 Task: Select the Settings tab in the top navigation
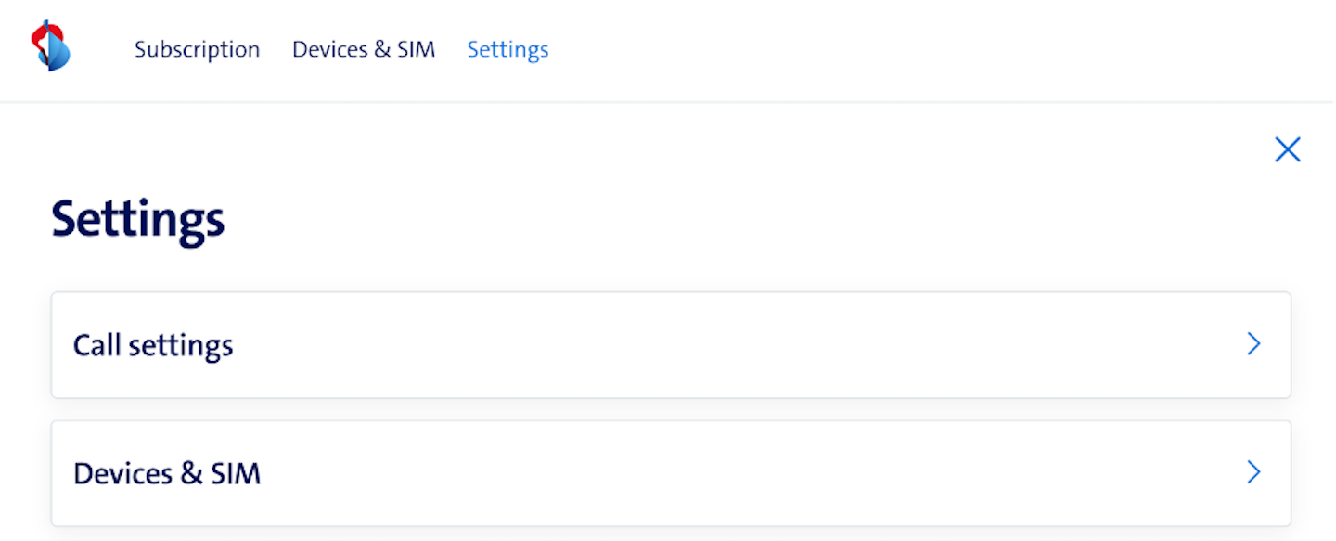click(507, 49)
